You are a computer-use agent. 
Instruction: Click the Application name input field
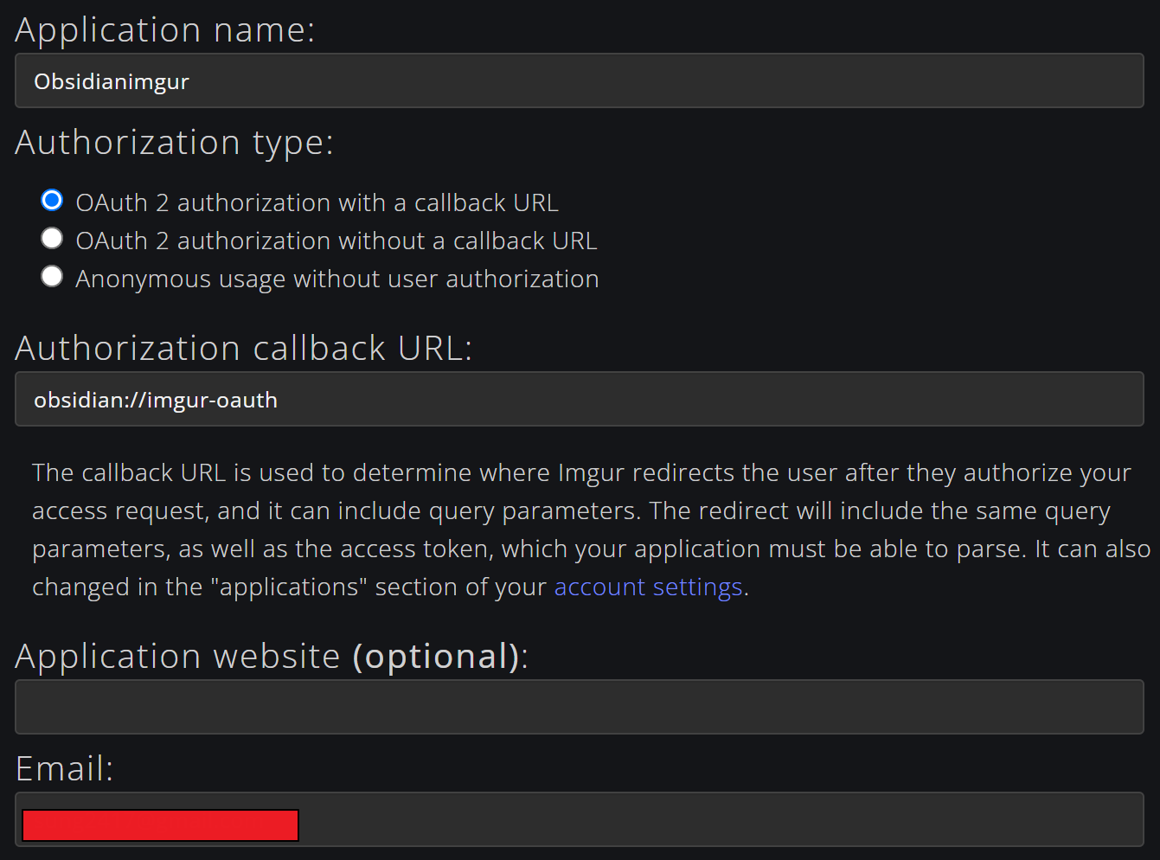(x=580, y=80)
